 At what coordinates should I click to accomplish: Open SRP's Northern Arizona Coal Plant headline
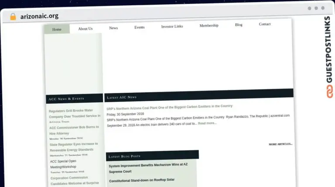coord(169,107)
